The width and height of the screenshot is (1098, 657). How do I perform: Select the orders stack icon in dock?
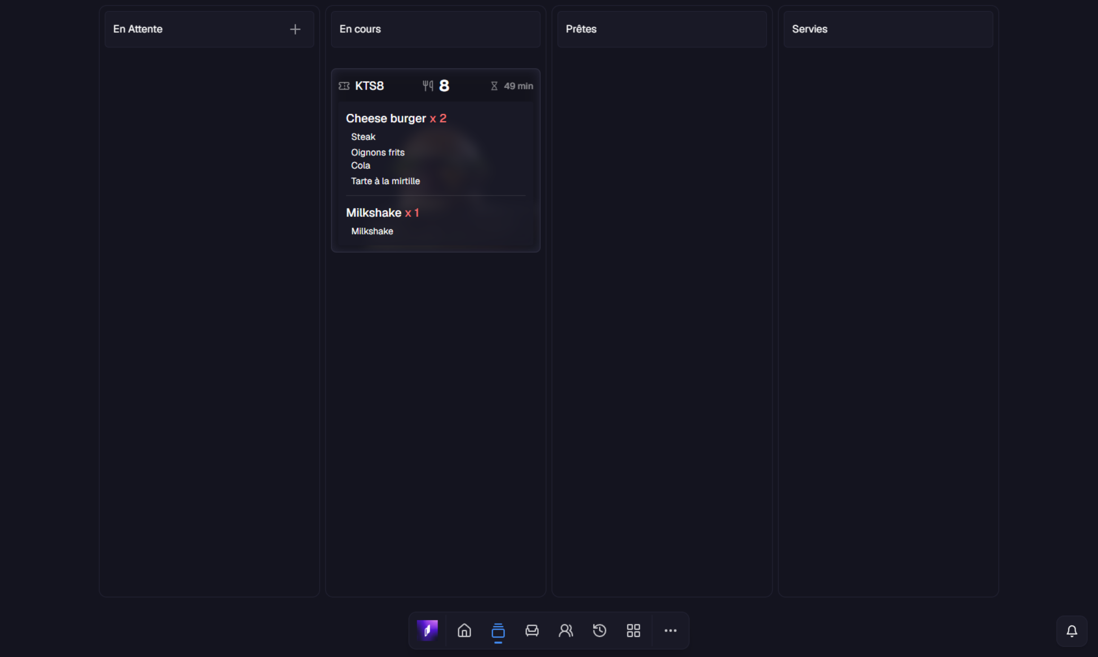coord(498,630)
